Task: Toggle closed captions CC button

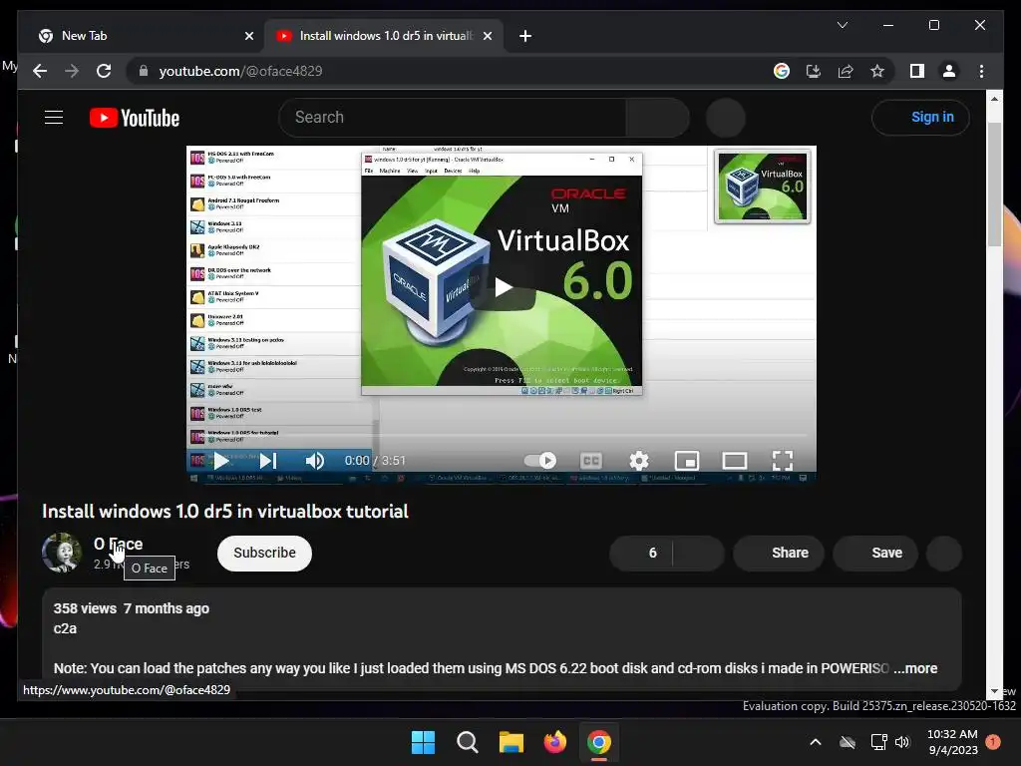Action: coord(590,461)
